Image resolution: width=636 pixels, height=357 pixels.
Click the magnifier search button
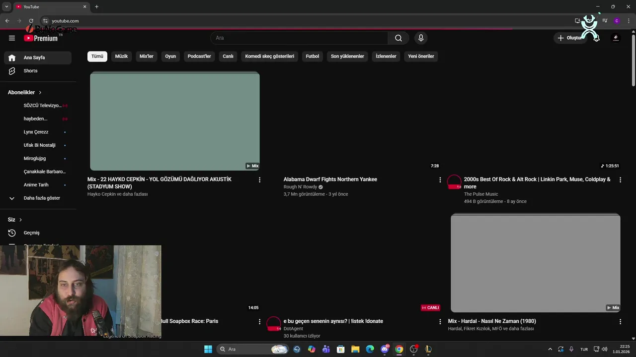coord(398,38)
